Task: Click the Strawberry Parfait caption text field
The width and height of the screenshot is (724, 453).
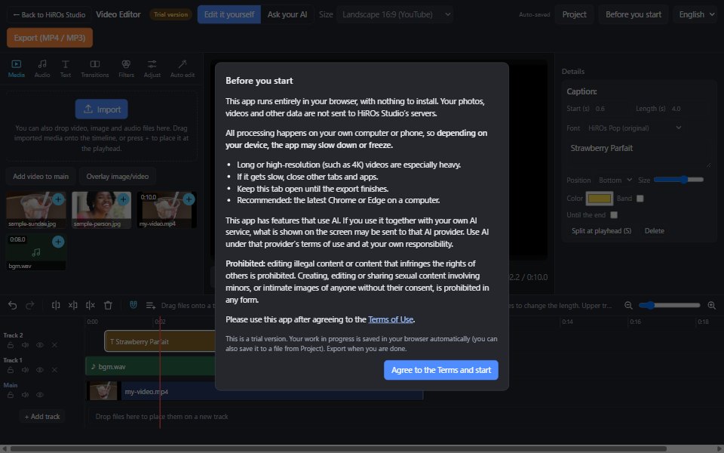Action: click(x=638, y=155)
